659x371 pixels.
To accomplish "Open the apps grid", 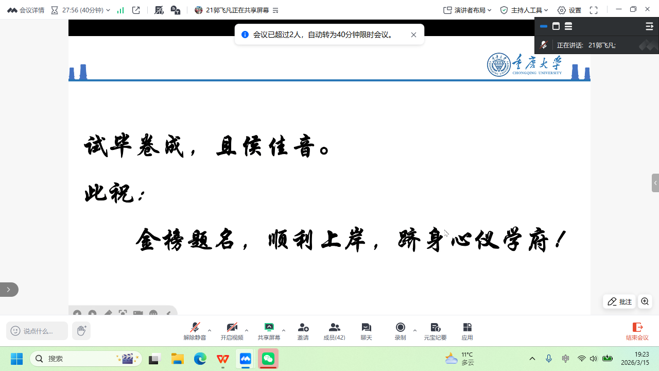I will 467,331.
